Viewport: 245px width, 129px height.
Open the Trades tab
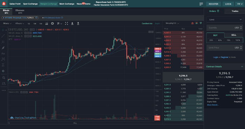[x=235, y=11]
